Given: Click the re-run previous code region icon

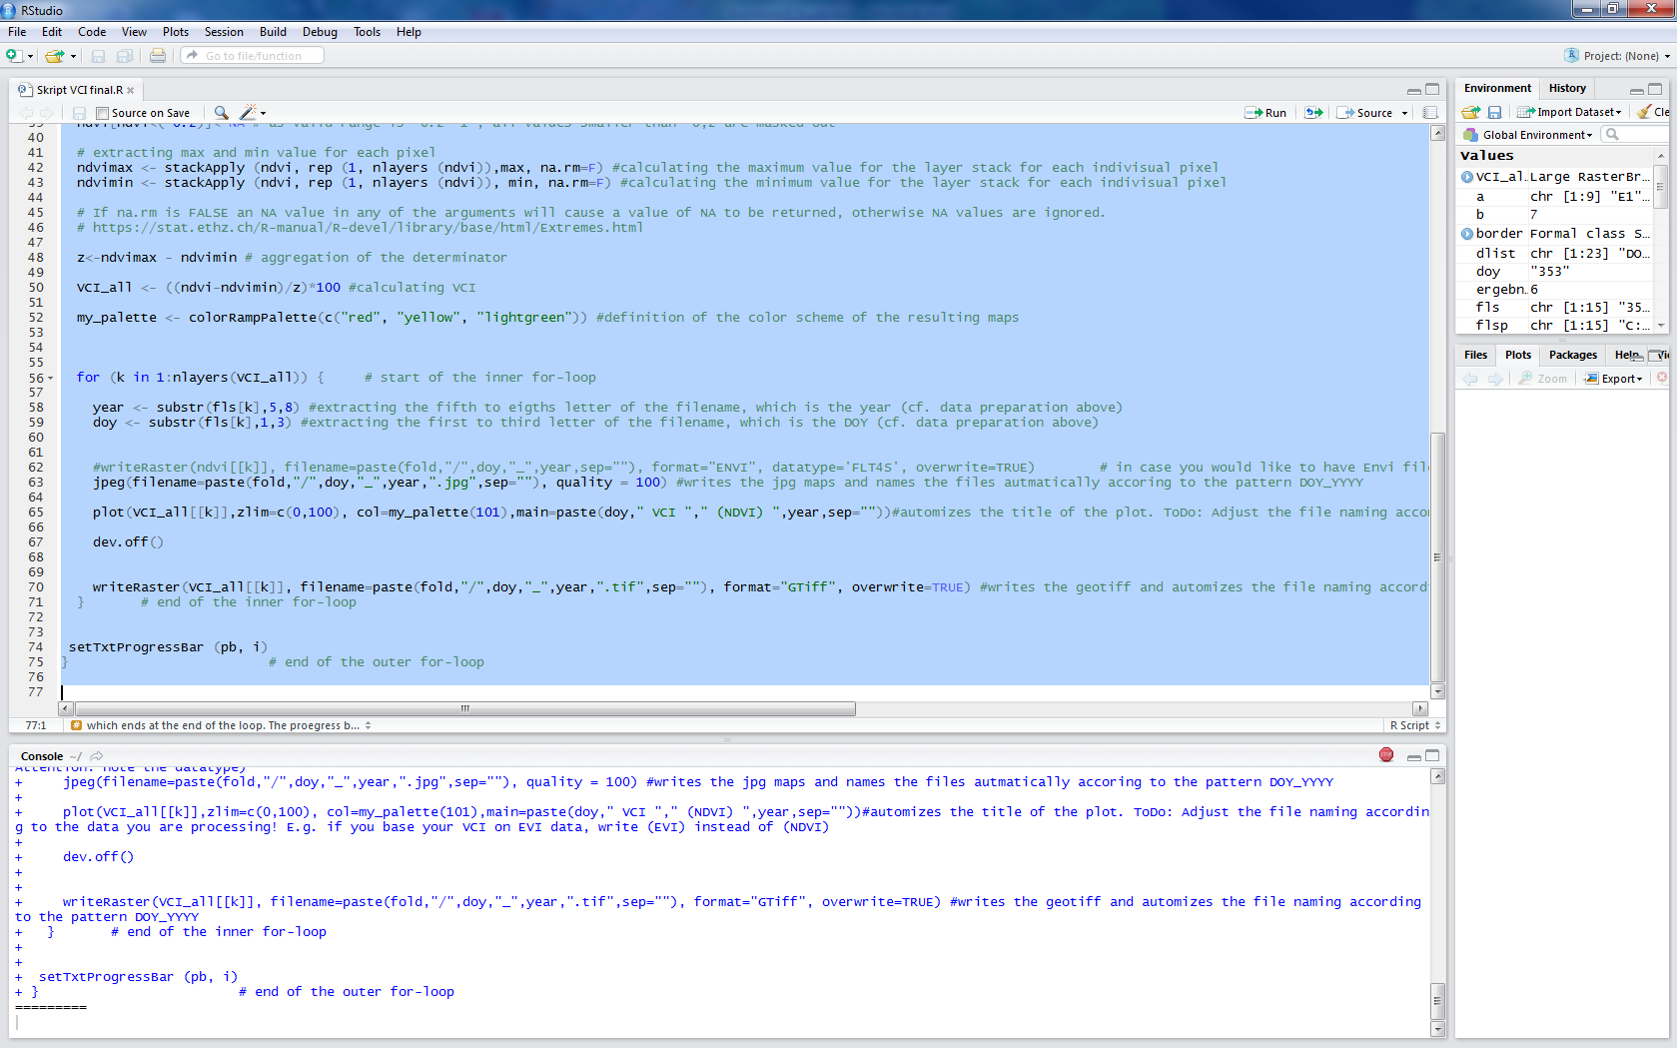Looking at the screenshot, I should tap(1313, 113).
